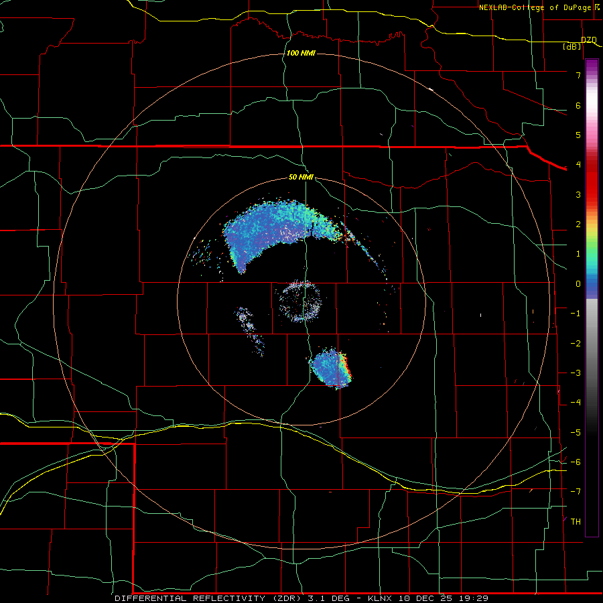Viewport: 603px width, 603px height.
Task: Click the -4 value on color scale
Action: [576, 403]
